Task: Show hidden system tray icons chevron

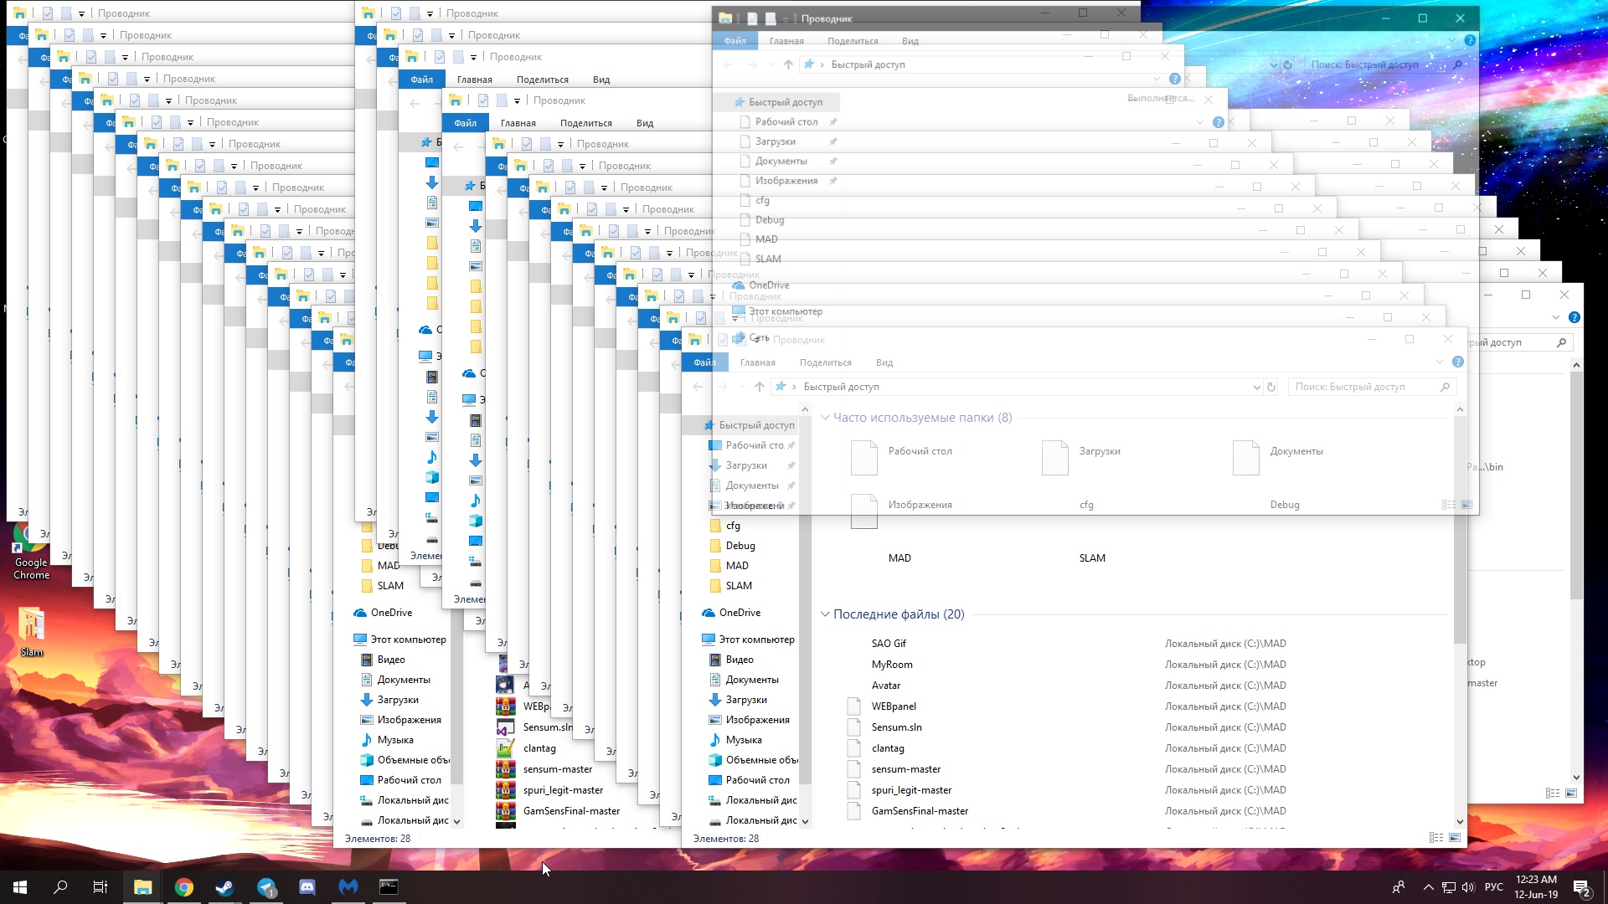Action: pyautogui.click(x=1428, y=887)
